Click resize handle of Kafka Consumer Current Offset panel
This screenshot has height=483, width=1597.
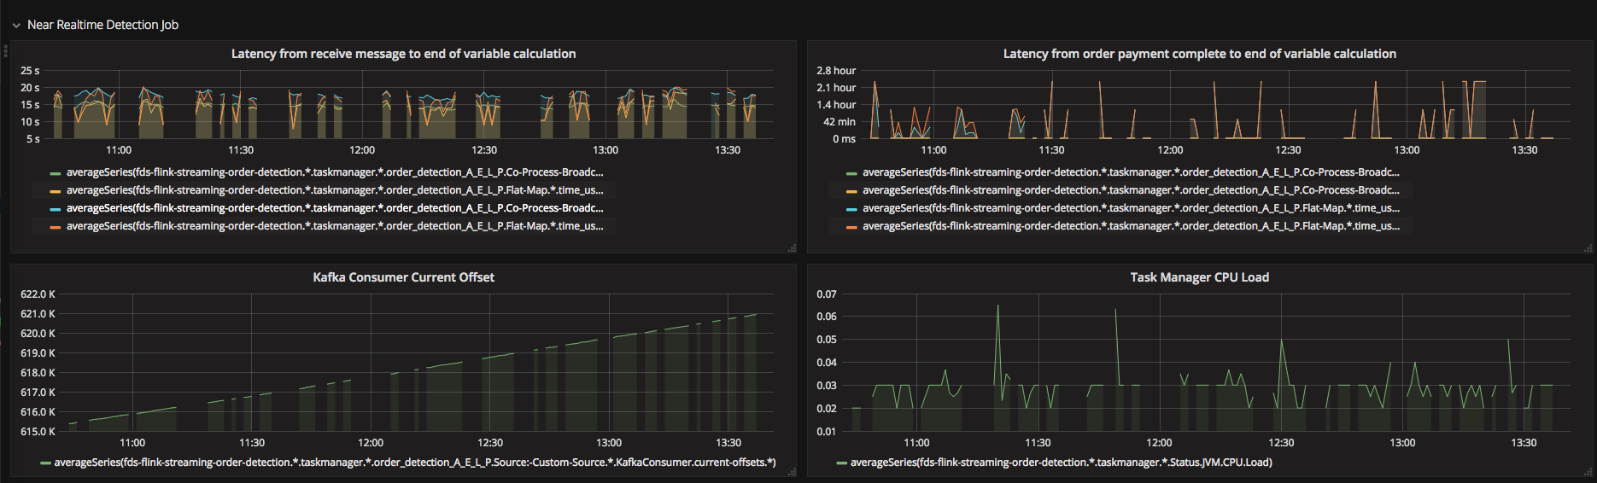pyautogui.click(x=792, y=472)
